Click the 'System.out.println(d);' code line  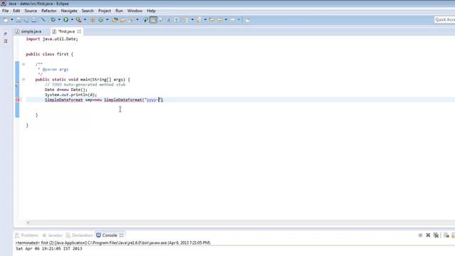(x=71, y=95)
